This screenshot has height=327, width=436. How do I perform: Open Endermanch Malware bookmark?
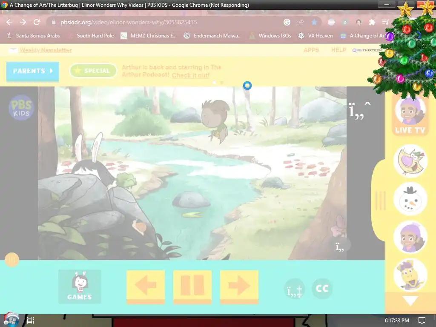point(213,36)
